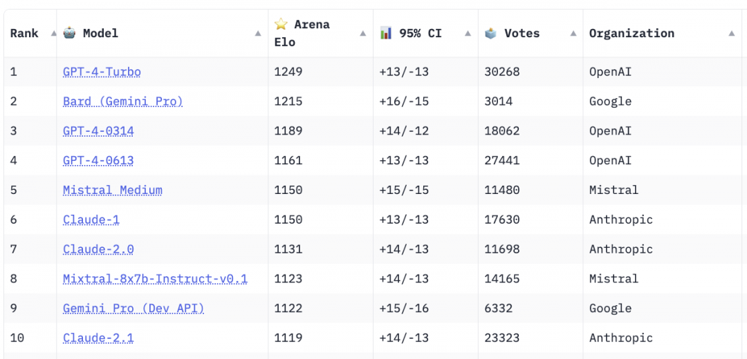The height and width of the screenshot is (359, 747).
Task: Click the robot icon beside Model header
Action: click(70, 32)
